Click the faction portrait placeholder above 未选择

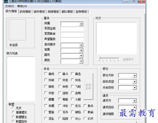pos(18,30)
